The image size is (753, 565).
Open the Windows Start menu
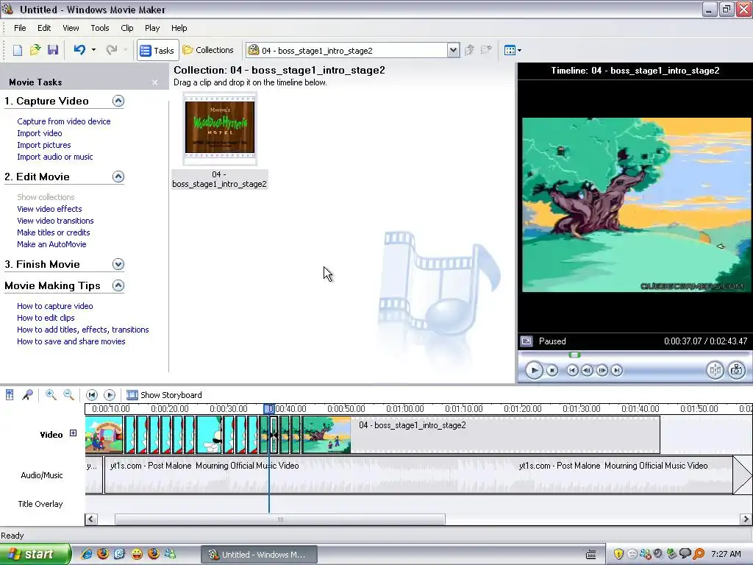tap(35, 555)
